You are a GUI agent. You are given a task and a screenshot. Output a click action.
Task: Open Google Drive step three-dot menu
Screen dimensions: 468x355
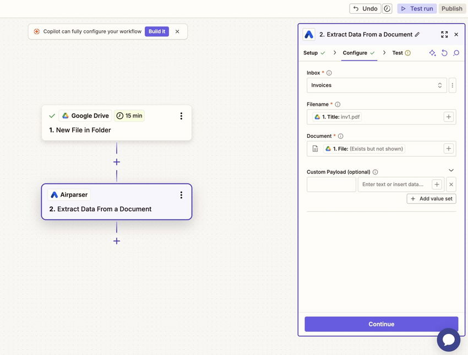pyautogui.click(x=181, y=116)
